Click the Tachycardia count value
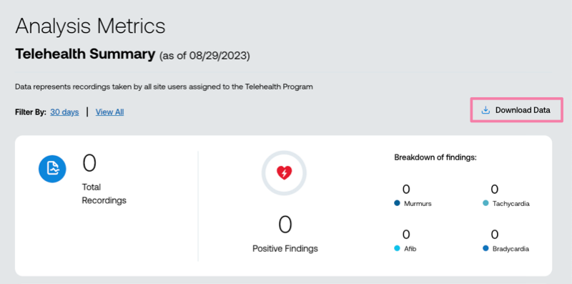This screenshot has height=284, width=572. [x=494, y=190]
